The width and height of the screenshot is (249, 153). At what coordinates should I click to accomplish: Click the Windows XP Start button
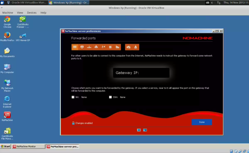(x=6, y=146)
